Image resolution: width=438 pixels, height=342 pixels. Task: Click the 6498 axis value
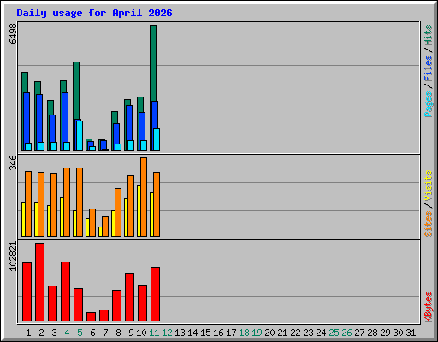13,33
